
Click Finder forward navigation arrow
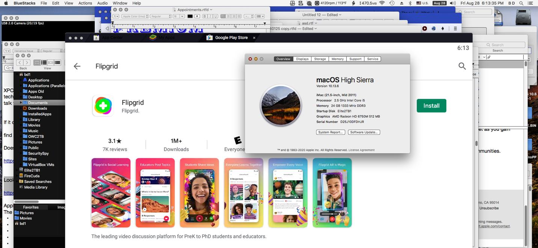[27, 62]
